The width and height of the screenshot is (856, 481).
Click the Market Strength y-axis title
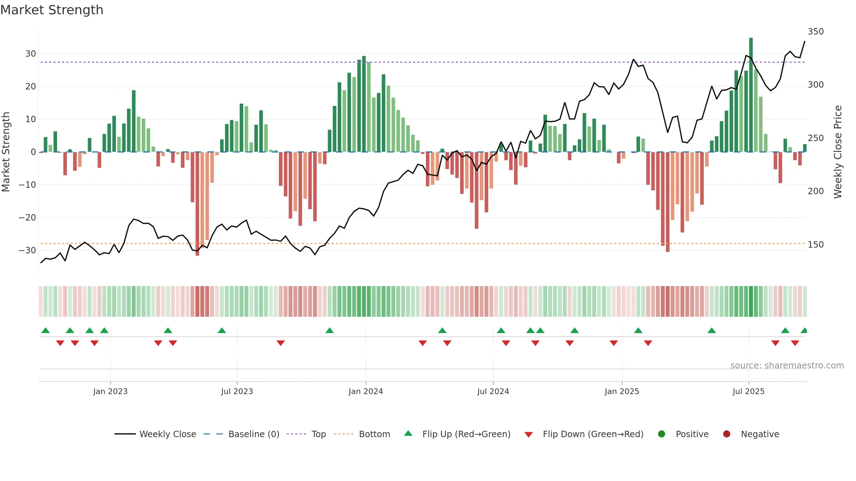6,152
